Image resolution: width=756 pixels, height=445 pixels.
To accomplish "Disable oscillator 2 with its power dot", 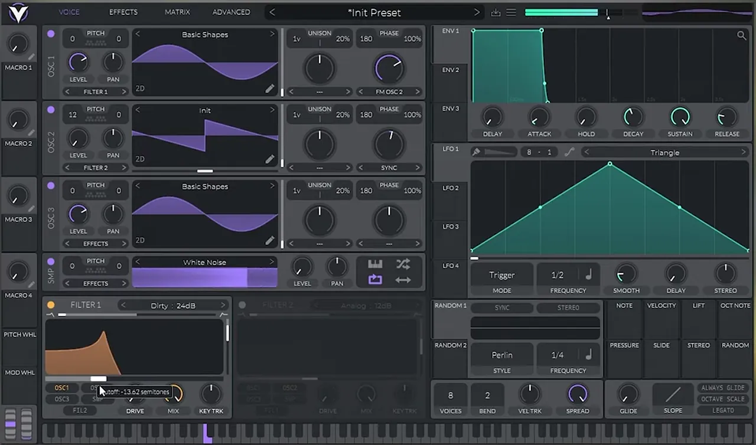I will pyautogui.click(x=51, y=110).
